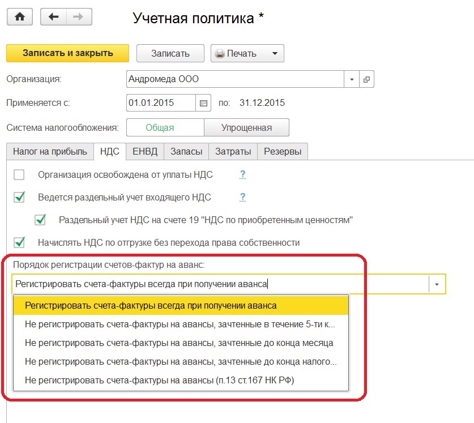Navigate forward with the right arrow
474x423 pixels.
coord(79,16)
